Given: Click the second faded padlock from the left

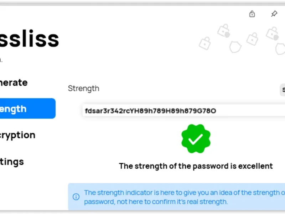Looking at the screenshot, I should [224, 31].
